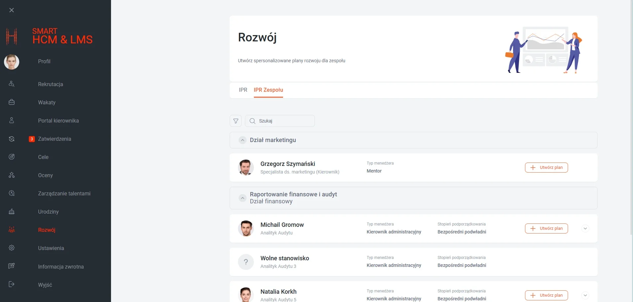Click the Urodziny cake icon
This screenshot has height=302, width=633.
(12, 212)
